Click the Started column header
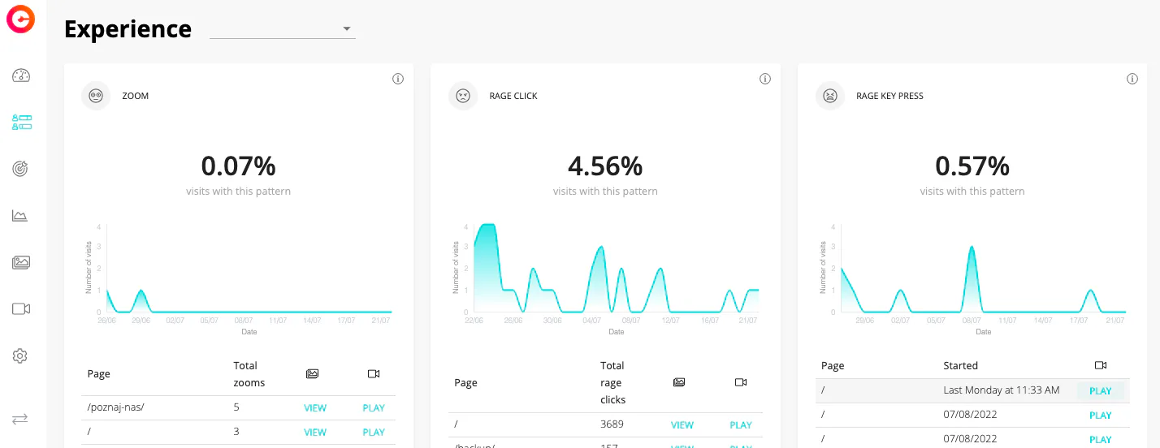Screen dimensions: 1160x448 coord(961,366)
